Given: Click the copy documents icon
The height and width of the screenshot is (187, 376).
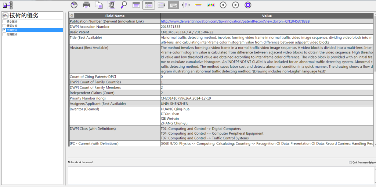Looking at the screenshot, I should point(99,5).
